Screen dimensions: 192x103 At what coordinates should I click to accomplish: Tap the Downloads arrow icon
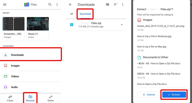[6, 55]
